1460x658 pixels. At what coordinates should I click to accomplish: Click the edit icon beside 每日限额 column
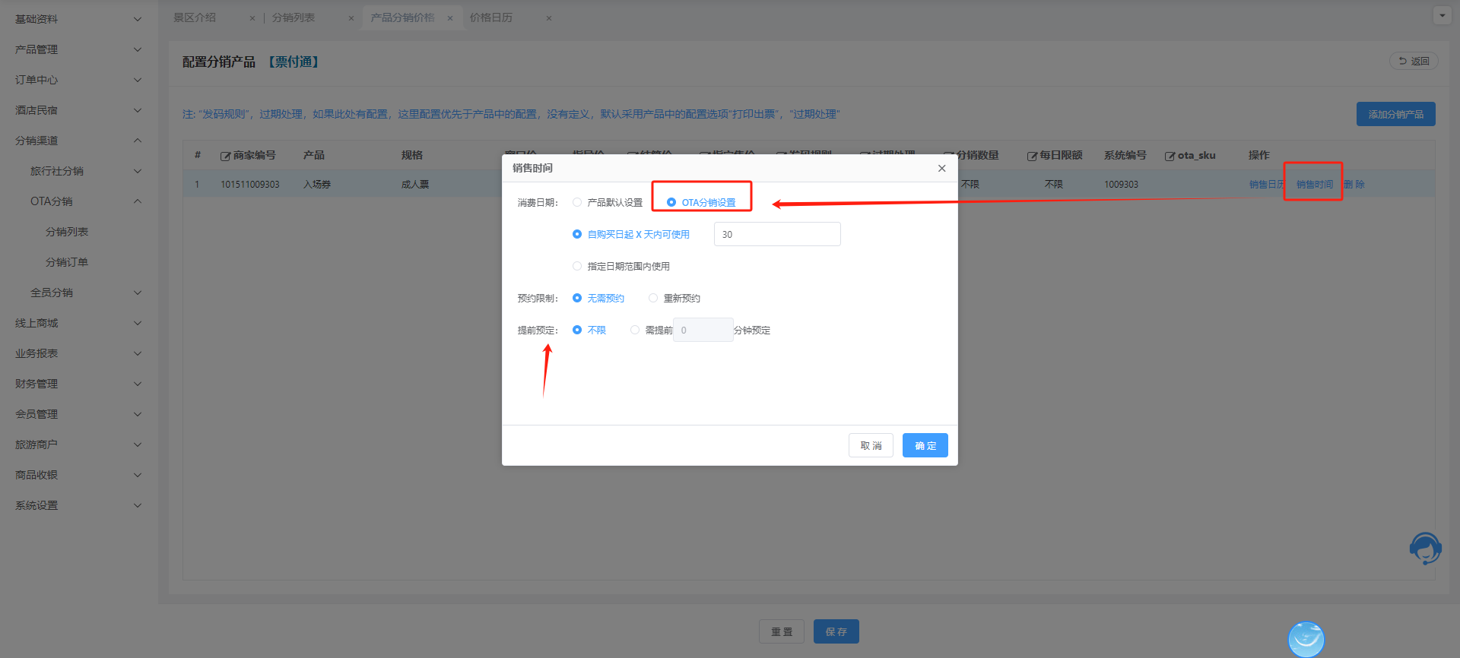pyautogui.click(x=1032, y=156)
